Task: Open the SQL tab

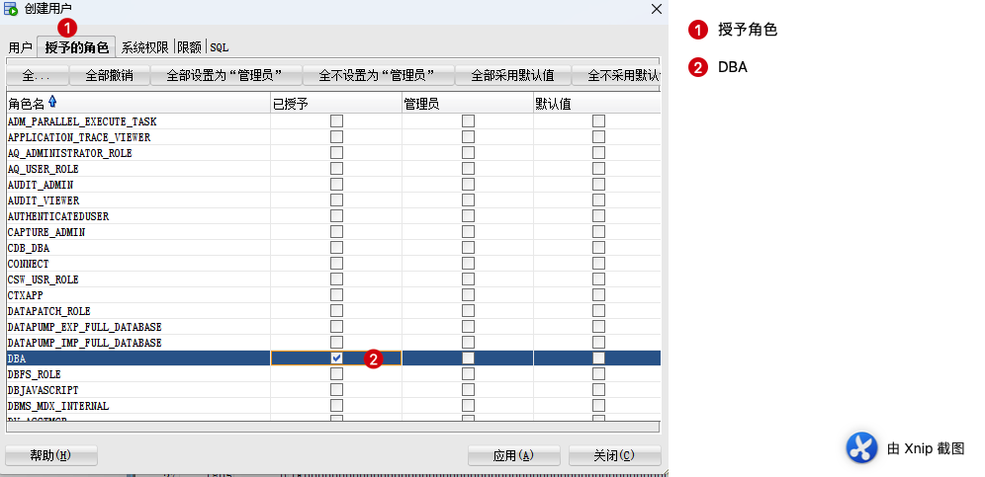Action: pyautogui.click(x=220, y=47)
